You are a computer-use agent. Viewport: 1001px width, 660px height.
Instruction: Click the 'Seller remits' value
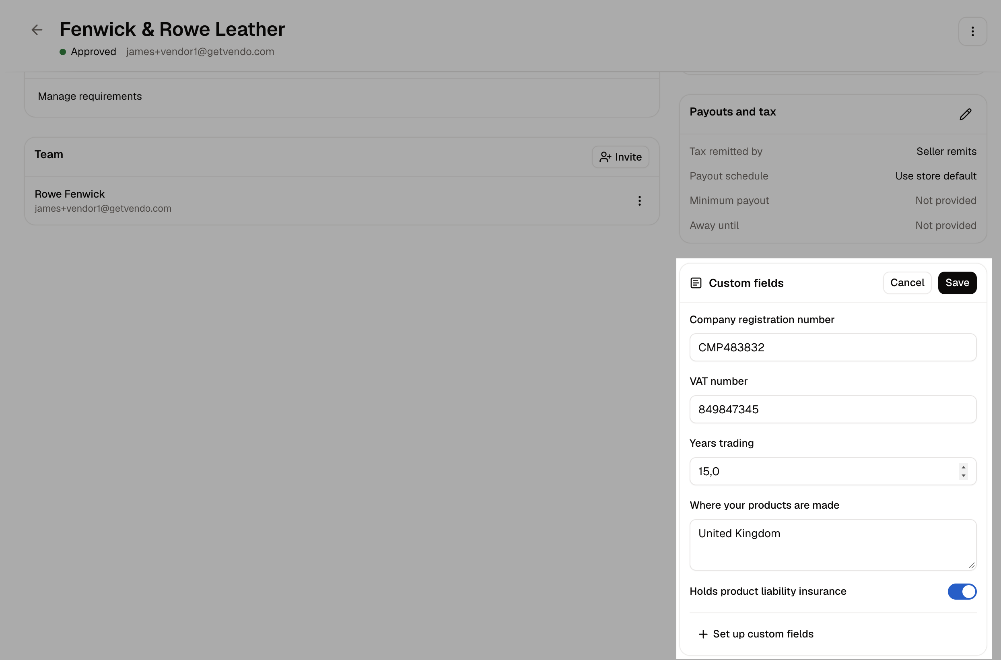pyautogui.click(x=946, y=152)
